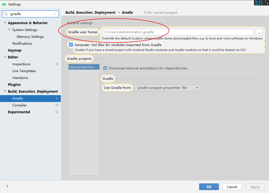Viewport: 269px width, 193px height.
Task: Open Memory Settings page
Action: point(30,37)
